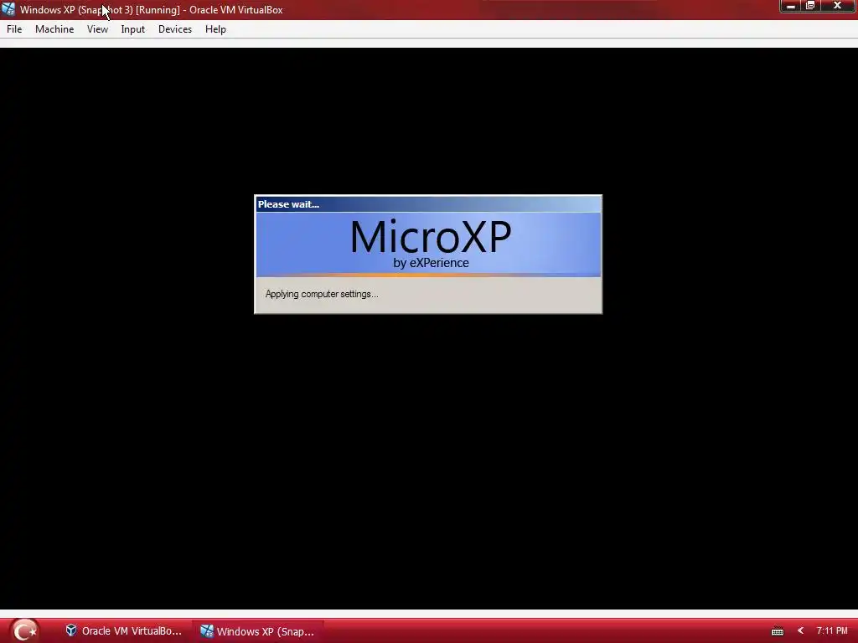Click the 'by eXPerience' text
This screenshot has height=643, width=858.
(x=432, y=263)
